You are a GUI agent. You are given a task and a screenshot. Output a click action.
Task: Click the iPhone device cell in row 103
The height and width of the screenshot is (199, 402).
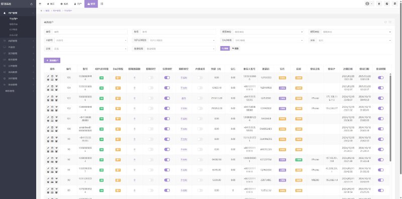(315, 98)
